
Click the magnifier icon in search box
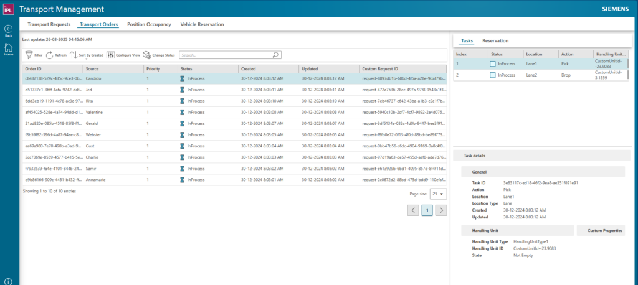[275, 55]
